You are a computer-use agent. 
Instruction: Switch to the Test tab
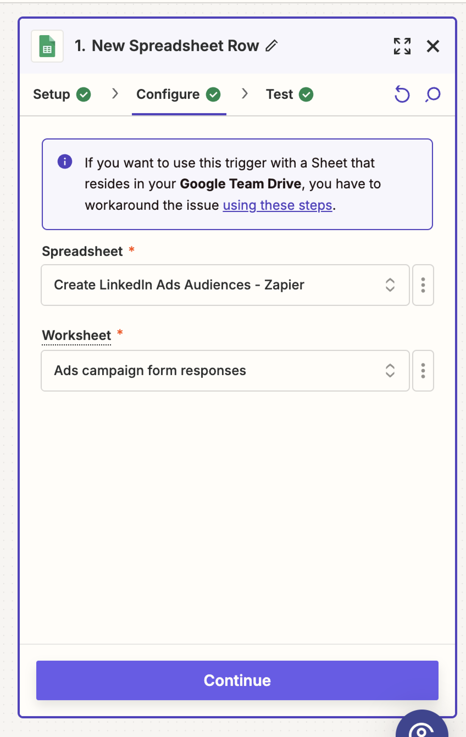coord(289,94)
